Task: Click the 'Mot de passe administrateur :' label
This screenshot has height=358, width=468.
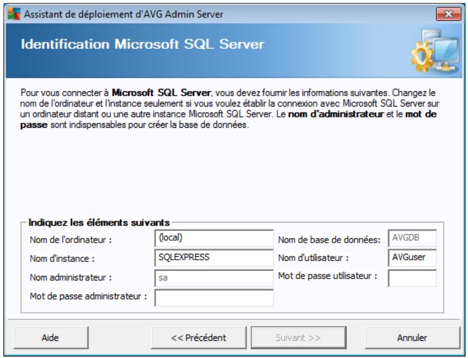Action: pyautogui.click(x=89, y=296)
